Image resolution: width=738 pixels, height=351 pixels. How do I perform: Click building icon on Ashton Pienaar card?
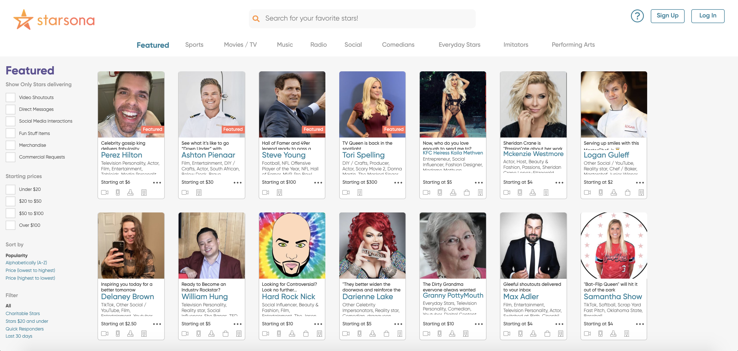[199, 192]
